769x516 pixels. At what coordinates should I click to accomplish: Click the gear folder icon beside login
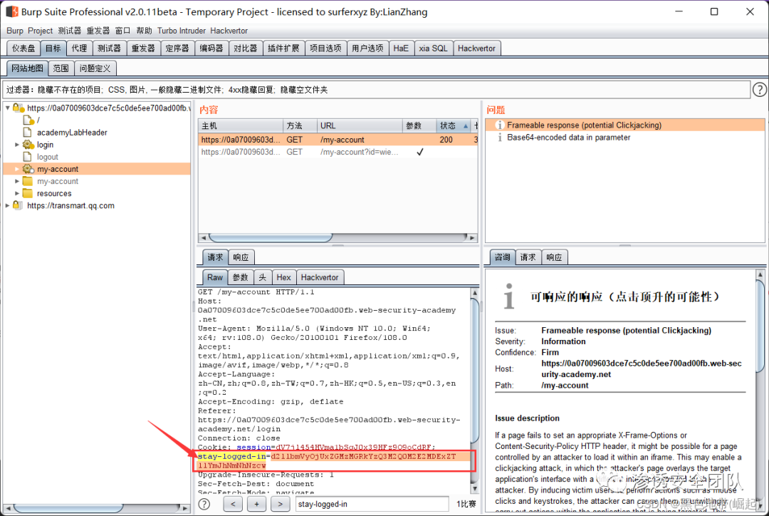coord(28,145)
